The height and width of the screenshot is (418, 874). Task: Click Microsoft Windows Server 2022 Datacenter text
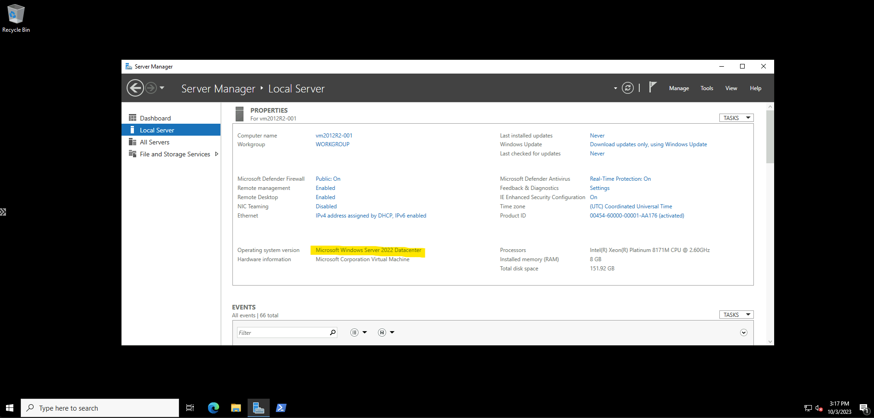click(369, 250)
